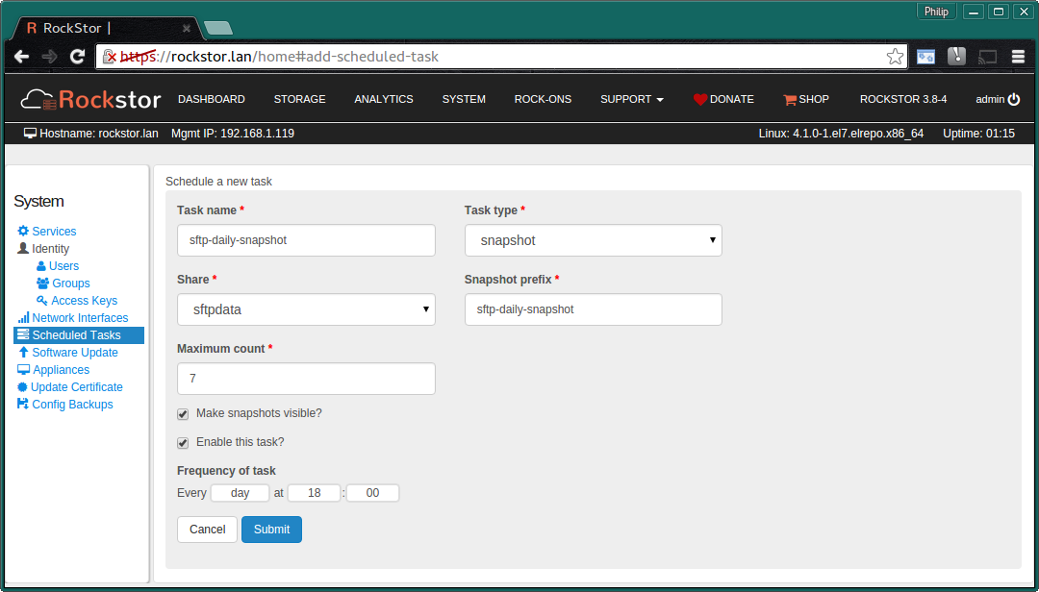Click the Scheduled Tasks list icon

[23, 334]
